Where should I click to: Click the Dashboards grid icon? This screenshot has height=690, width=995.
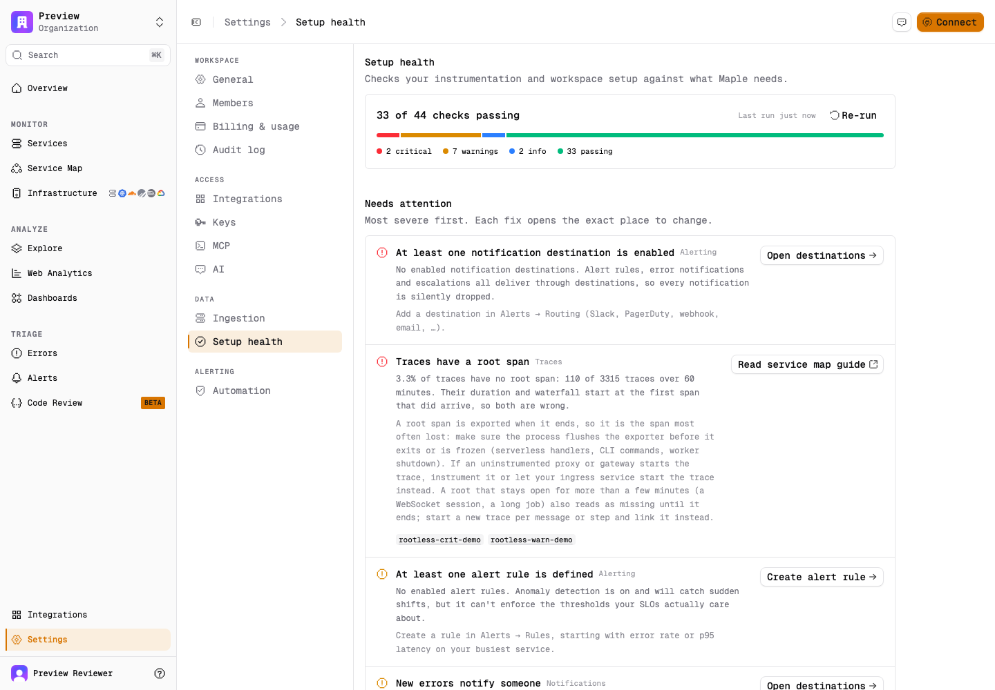(x=17, y=298)
